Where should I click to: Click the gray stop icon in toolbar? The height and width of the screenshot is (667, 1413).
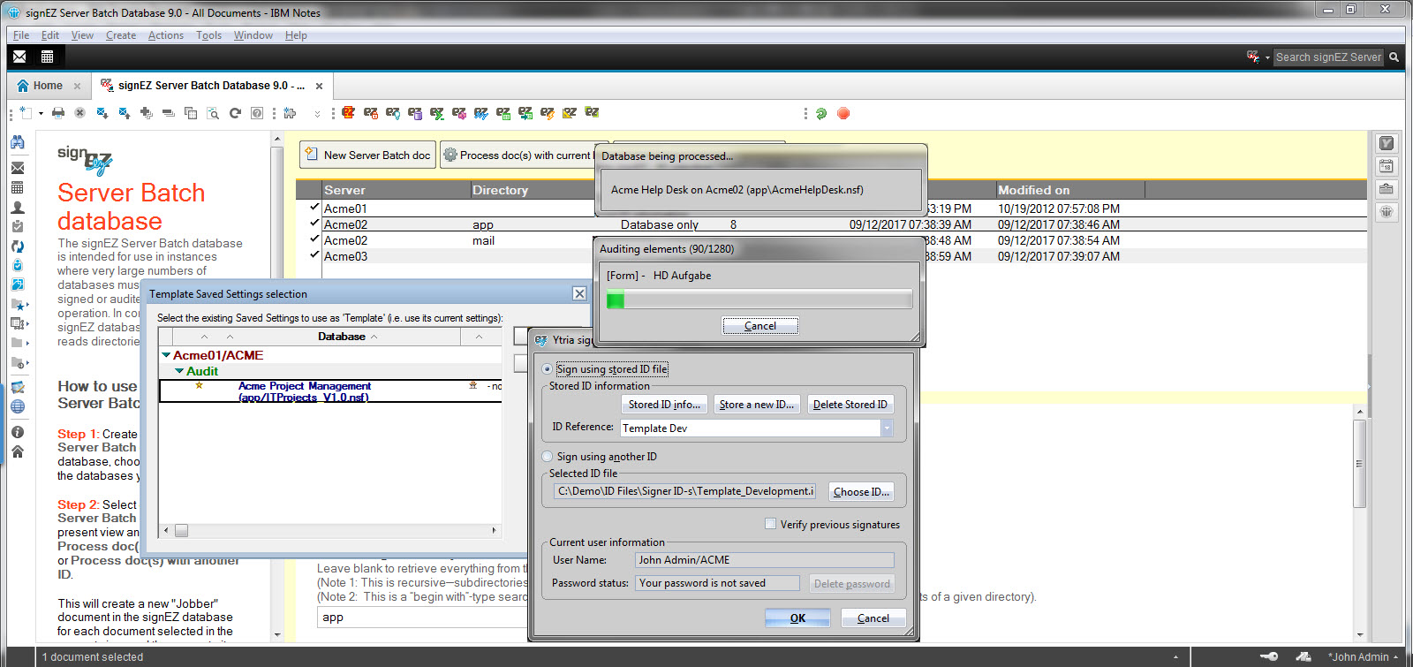(79, 113)
